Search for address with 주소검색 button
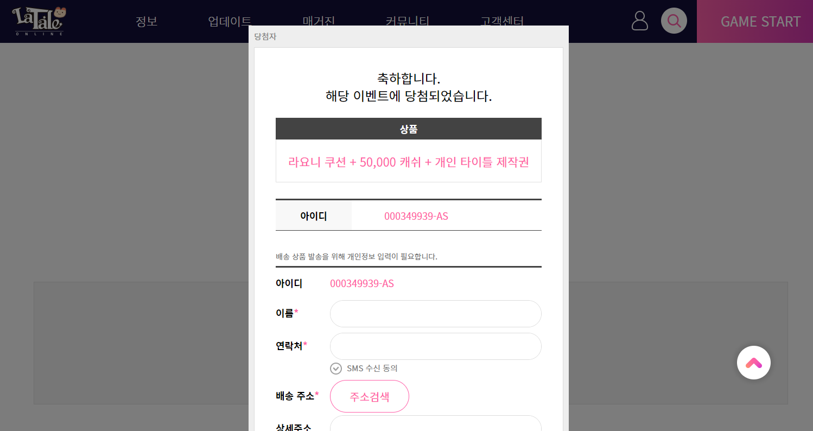 point(370,396)
